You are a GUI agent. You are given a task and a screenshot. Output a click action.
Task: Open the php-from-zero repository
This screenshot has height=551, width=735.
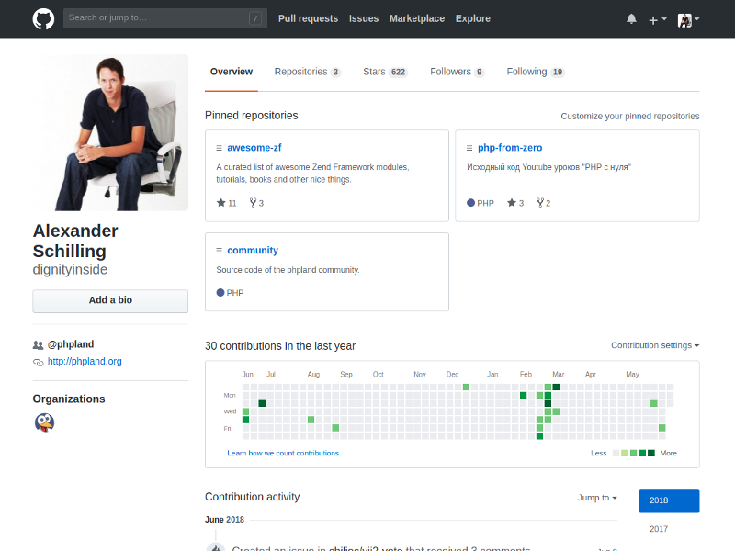(510, 148)
